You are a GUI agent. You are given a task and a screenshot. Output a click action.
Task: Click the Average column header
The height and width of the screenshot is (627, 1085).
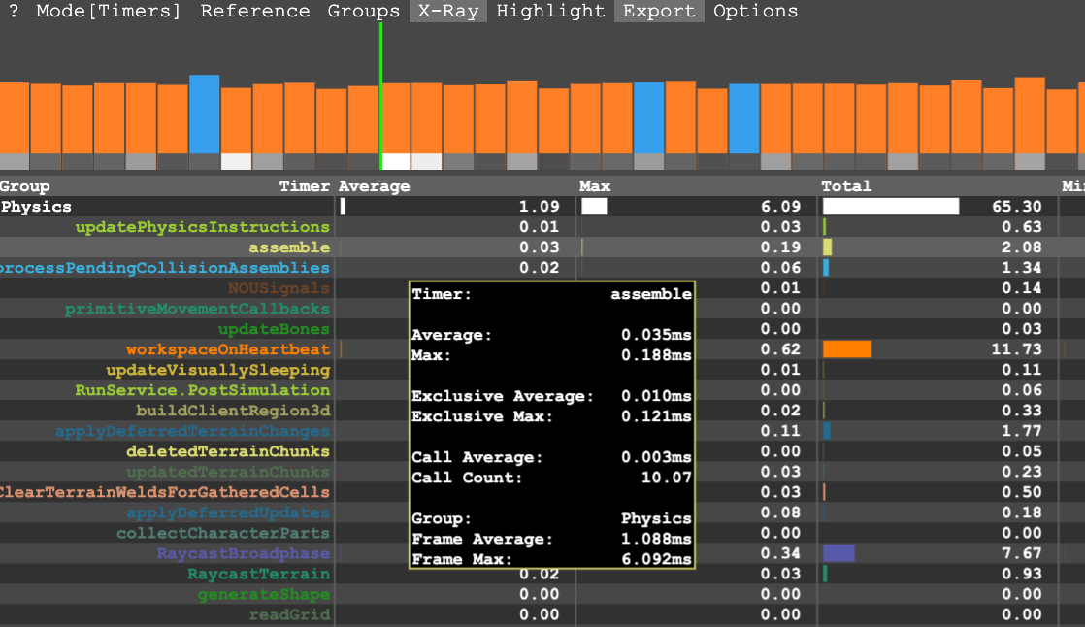374,186
